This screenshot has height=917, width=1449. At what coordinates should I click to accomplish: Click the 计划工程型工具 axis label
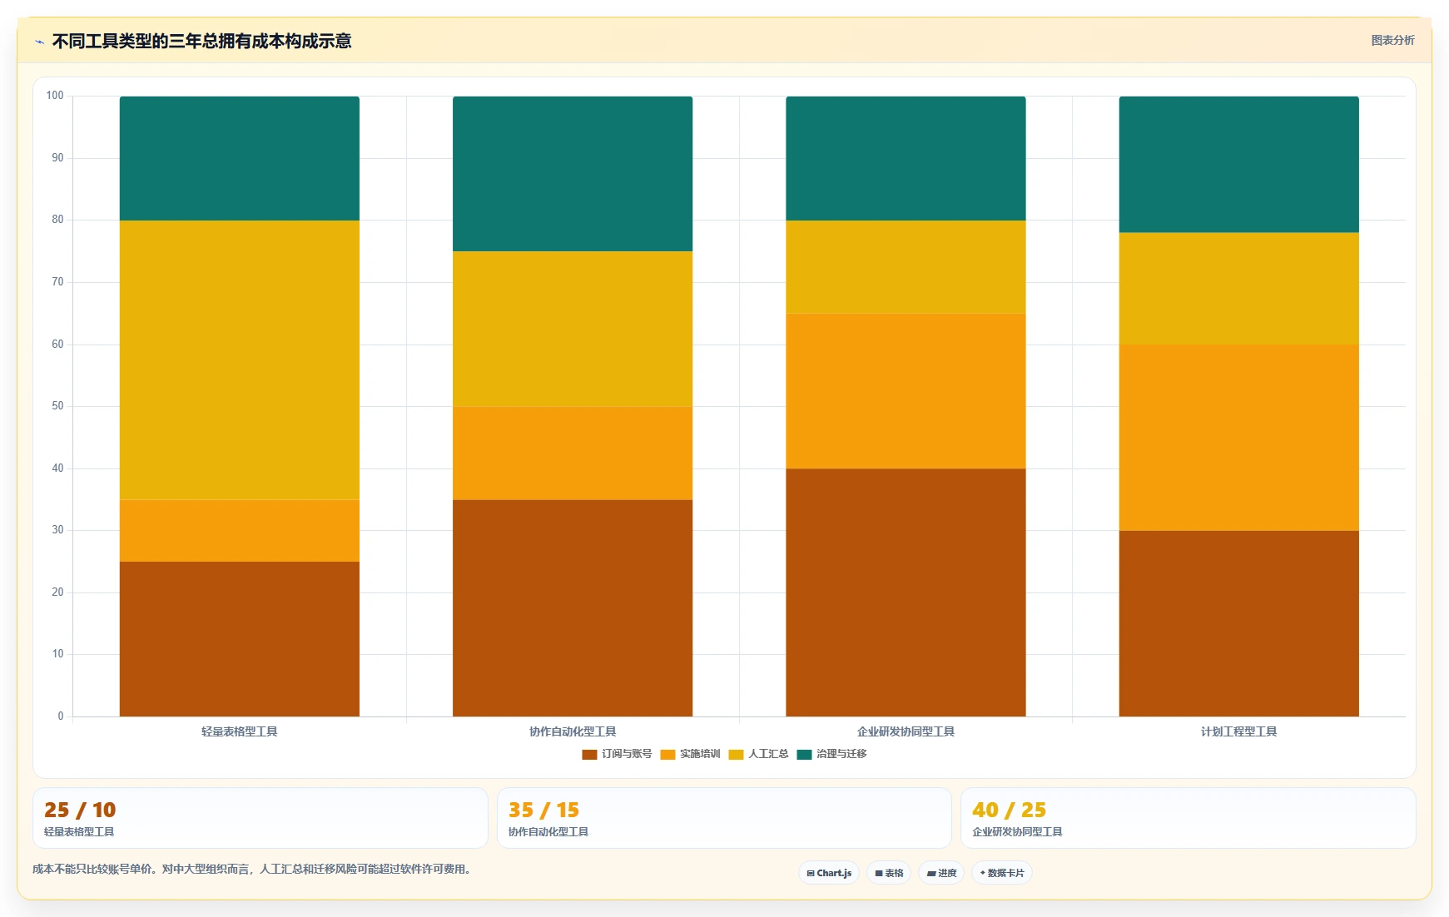click(x=1238, y=731)
